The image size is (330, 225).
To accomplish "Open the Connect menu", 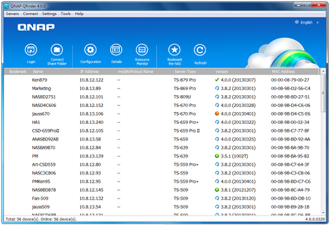I will [31, 14].
